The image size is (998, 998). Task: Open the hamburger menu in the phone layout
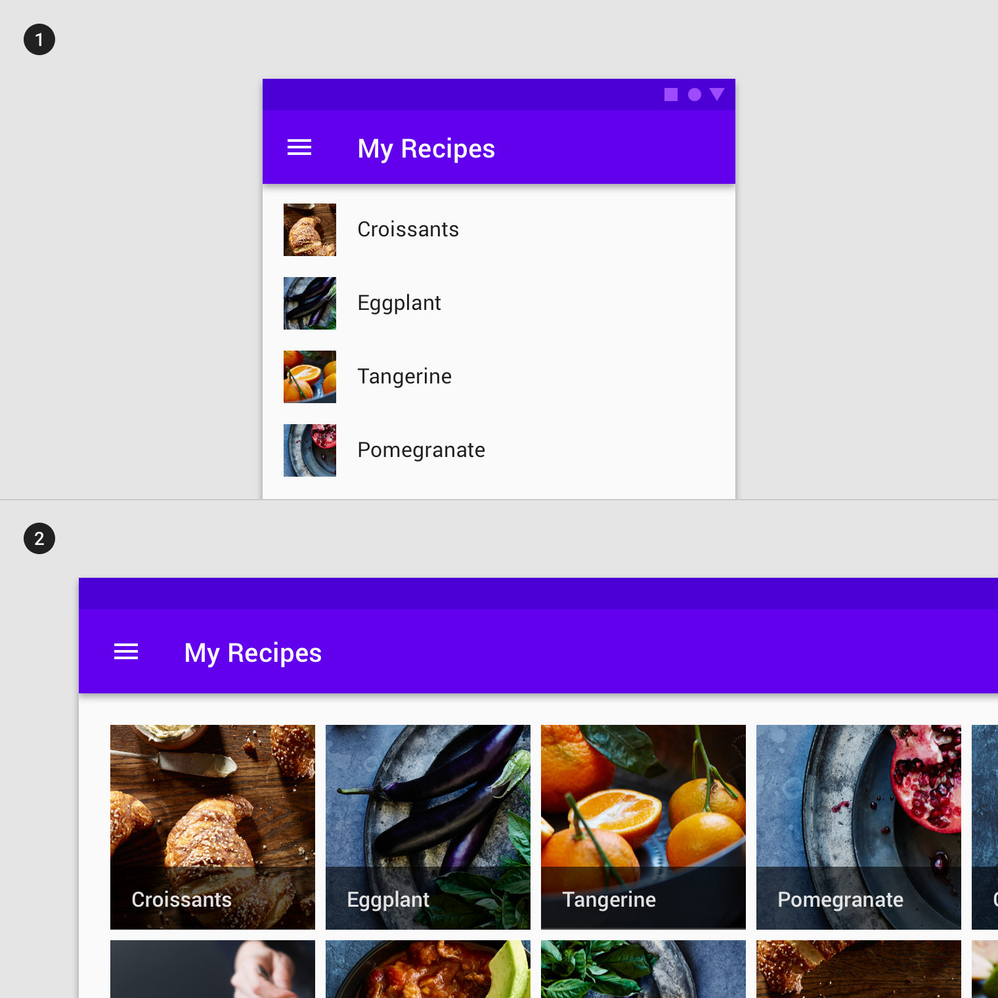[x=299, y=148]
